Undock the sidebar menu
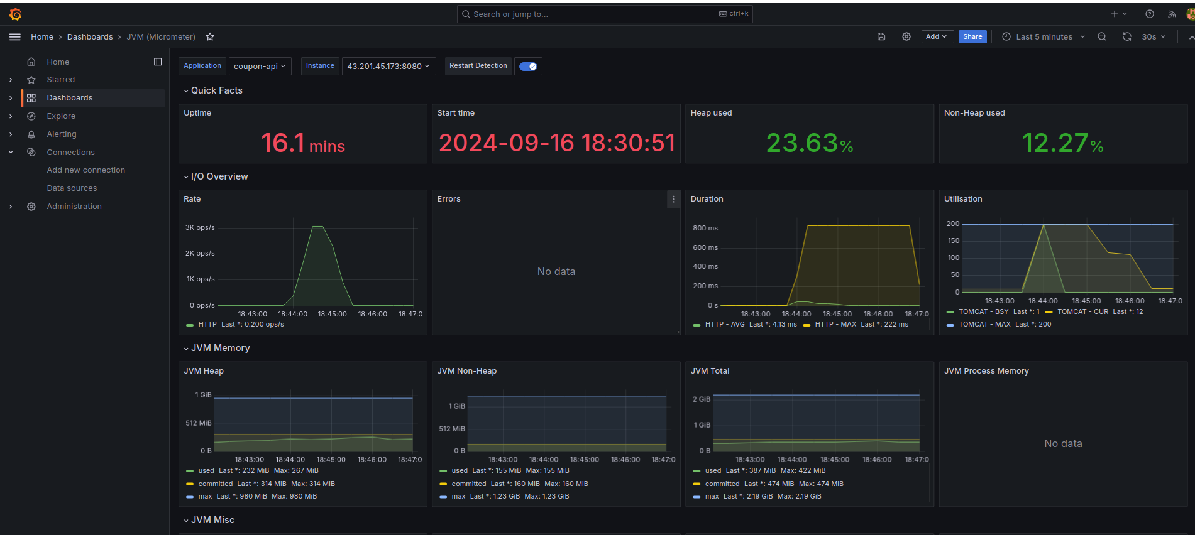 pos(158,62)
